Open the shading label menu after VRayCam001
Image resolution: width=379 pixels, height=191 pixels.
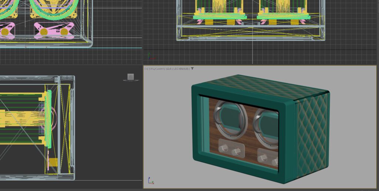click(168, 69)
